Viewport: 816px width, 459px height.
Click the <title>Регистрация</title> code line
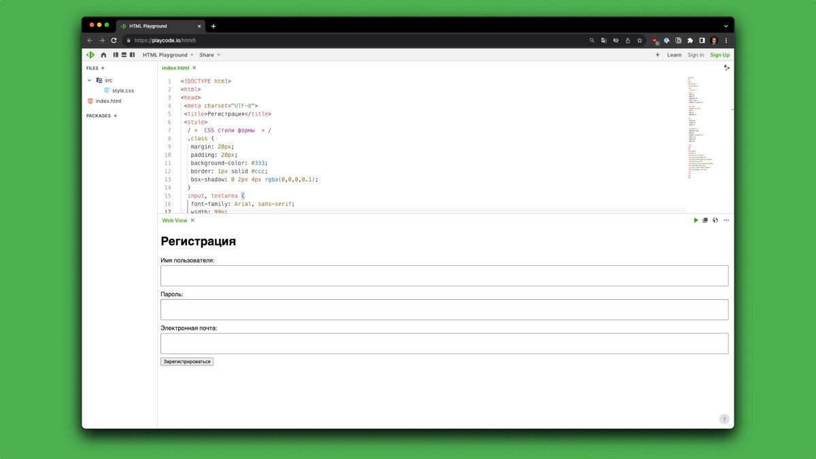coord(227,114)
